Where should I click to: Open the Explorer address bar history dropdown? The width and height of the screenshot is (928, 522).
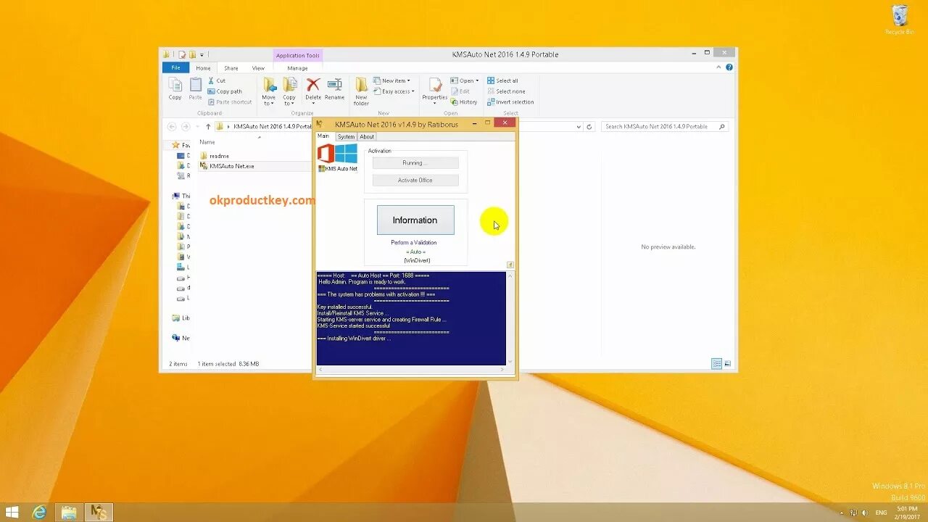pyautogui.click(x=579, y=126)
